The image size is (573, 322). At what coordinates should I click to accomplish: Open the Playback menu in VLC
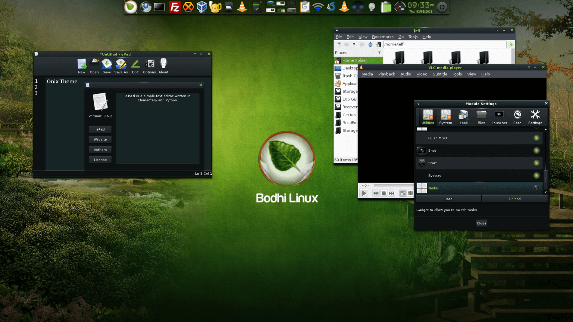click(x=386, y=74)
